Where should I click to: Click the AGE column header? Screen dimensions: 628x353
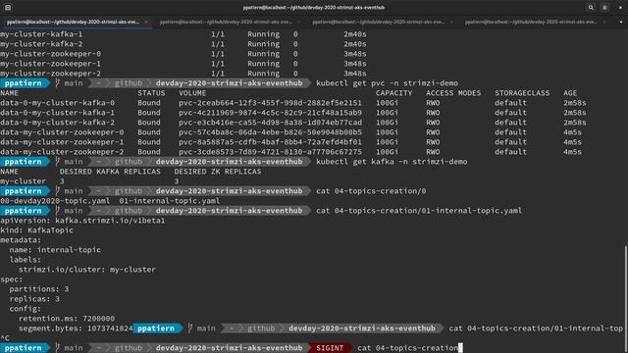coord(570,93)
